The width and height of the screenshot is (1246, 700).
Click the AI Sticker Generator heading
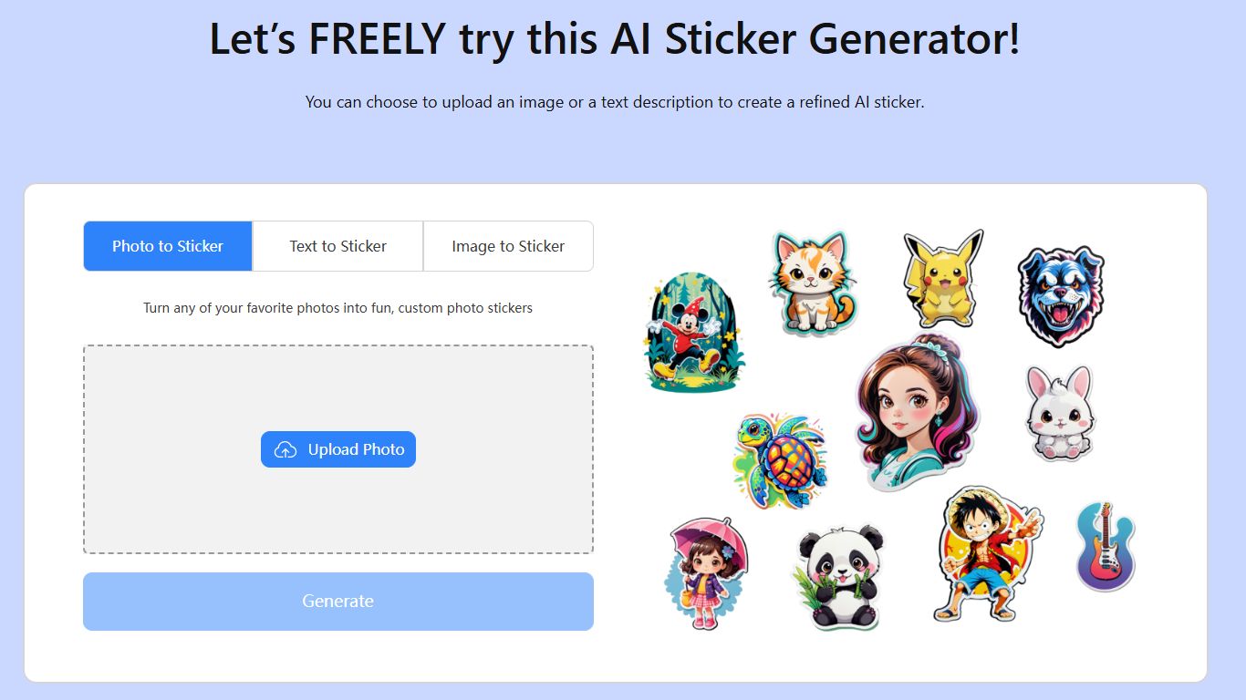pos(615,40)
